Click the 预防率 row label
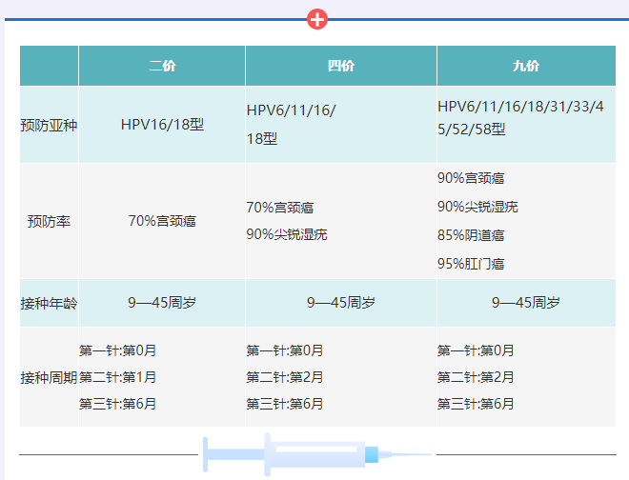The width and height of the screenshot is (629, 480). 49,221
